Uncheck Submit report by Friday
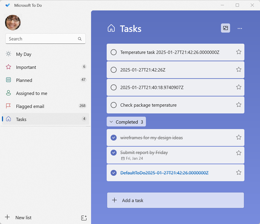 point(114,153)
